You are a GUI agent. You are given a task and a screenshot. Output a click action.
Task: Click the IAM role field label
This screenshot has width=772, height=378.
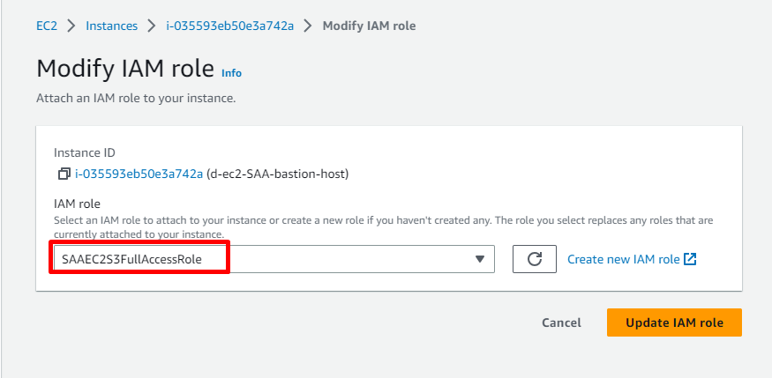point(77,204)
